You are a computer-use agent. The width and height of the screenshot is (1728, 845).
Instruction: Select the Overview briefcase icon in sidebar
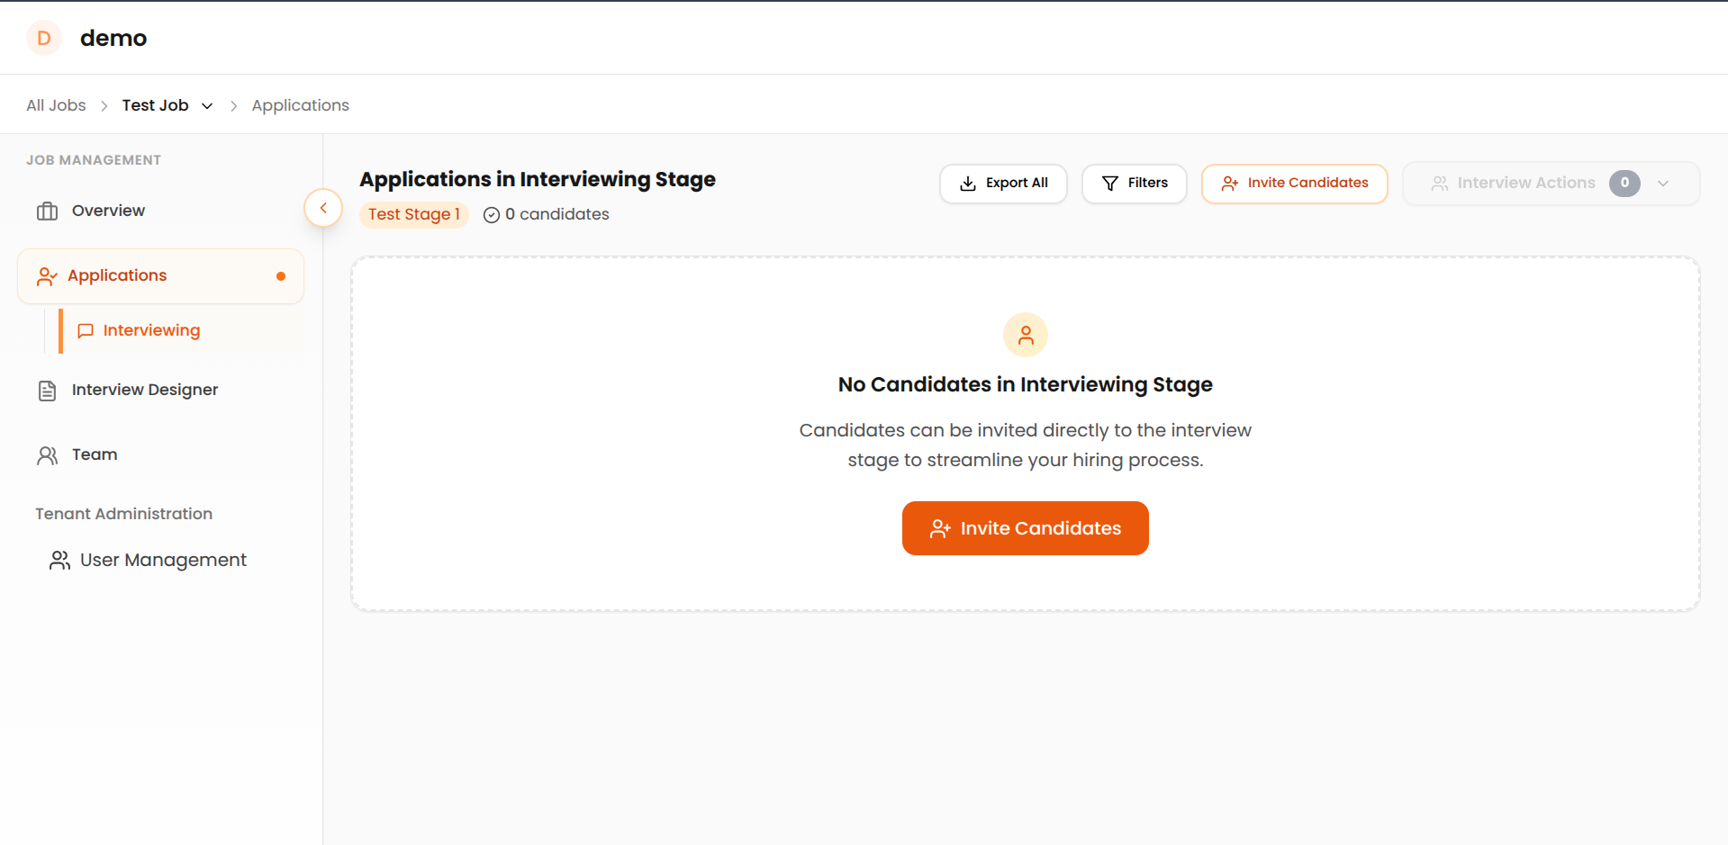[x=47, y=210]
